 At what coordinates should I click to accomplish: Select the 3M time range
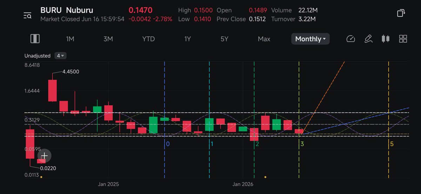pos(108,39)
